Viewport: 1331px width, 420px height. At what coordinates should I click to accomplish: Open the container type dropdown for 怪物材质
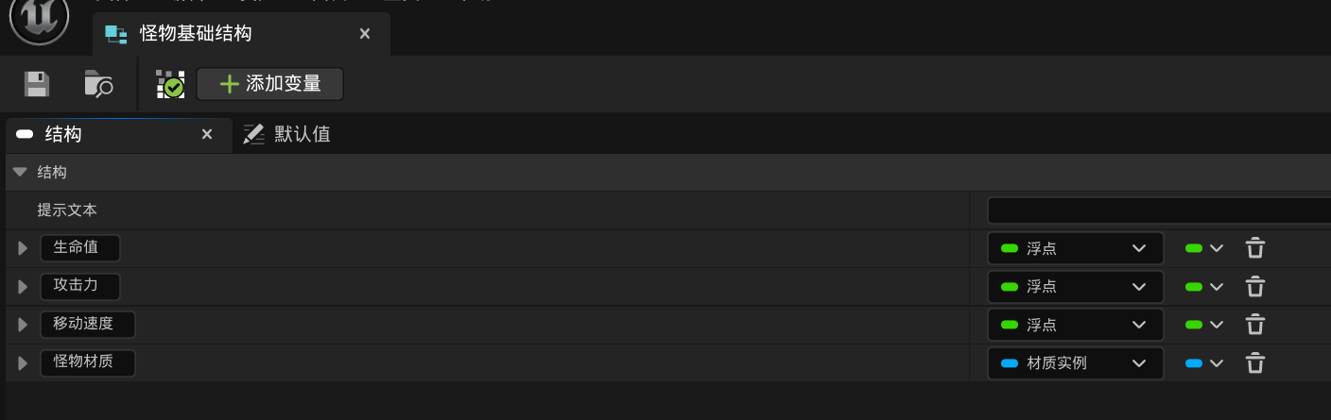1204,362
